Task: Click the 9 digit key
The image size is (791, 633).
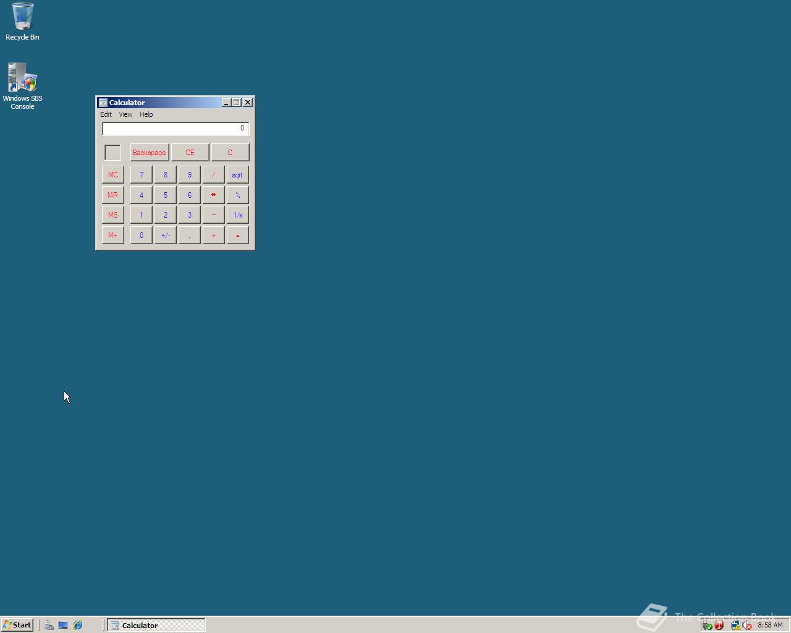Action: point(189,175)
